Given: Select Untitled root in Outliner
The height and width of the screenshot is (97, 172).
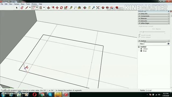Looking at the screenshot, I should [143, 47].
